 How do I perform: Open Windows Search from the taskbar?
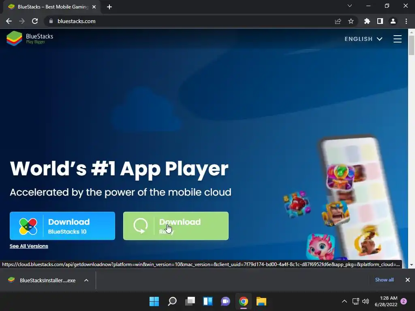pos(172,301)
